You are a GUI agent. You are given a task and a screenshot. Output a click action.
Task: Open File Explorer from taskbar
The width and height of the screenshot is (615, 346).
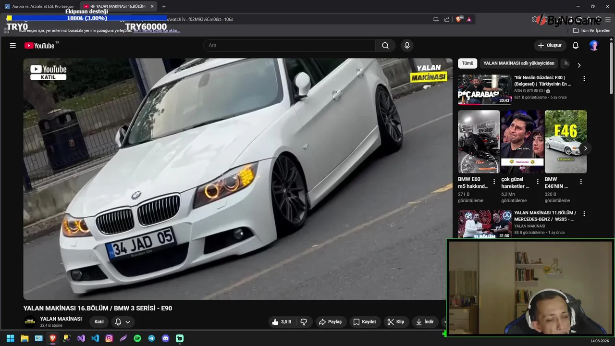25,338
